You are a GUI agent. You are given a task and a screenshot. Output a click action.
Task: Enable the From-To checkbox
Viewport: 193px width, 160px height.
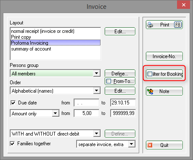109,81
